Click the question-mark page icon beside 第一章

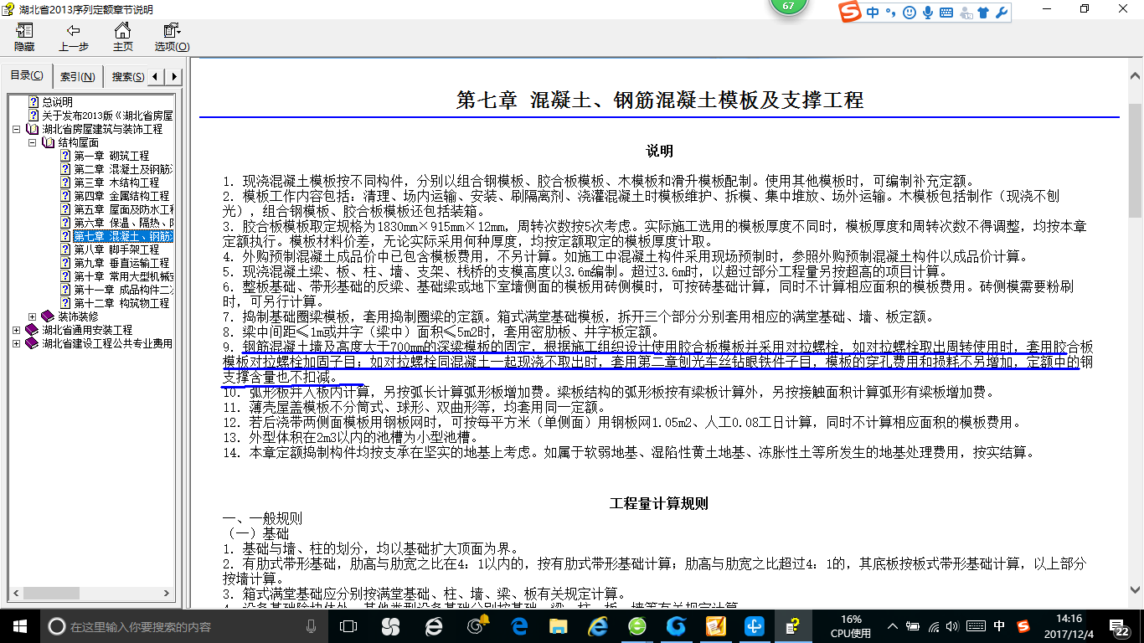click(64, 156)
